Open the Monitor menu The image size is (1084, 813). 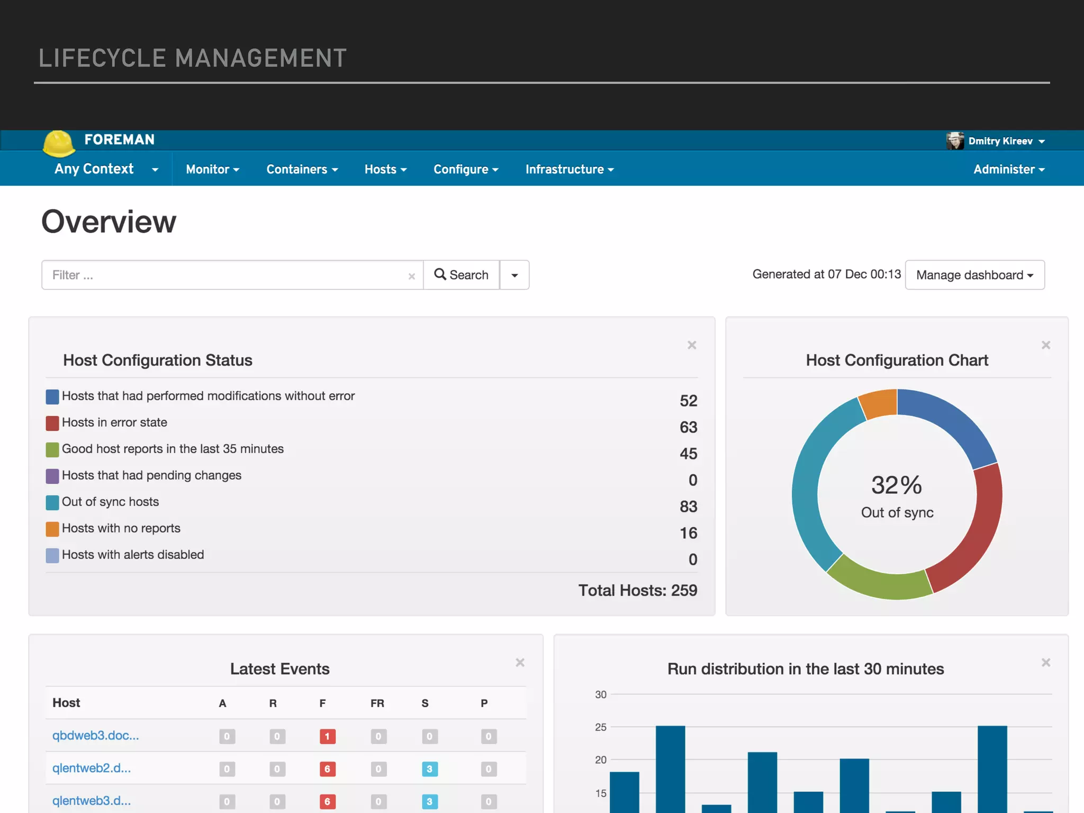pos(212,169)
